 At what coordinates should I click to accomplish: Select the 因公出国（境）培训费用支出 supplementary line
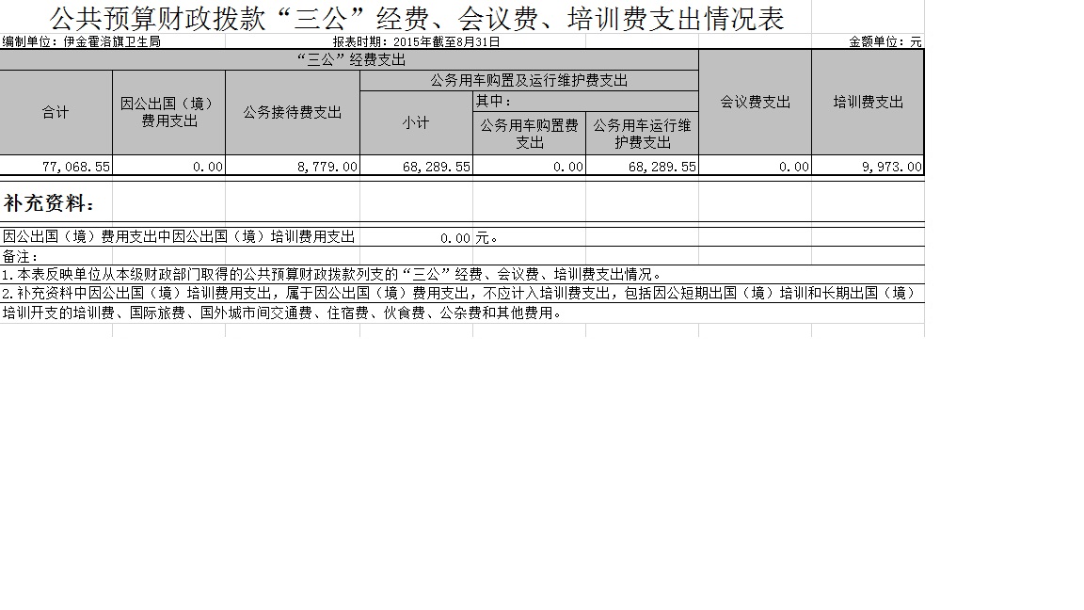tap(179, 236)
